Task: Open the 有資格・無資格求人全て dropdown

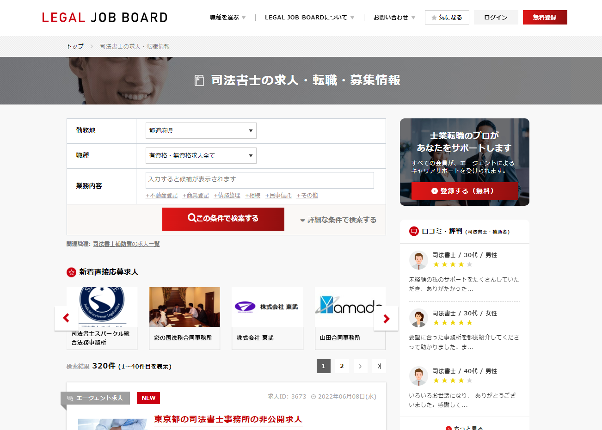Action: coord(201,156)
